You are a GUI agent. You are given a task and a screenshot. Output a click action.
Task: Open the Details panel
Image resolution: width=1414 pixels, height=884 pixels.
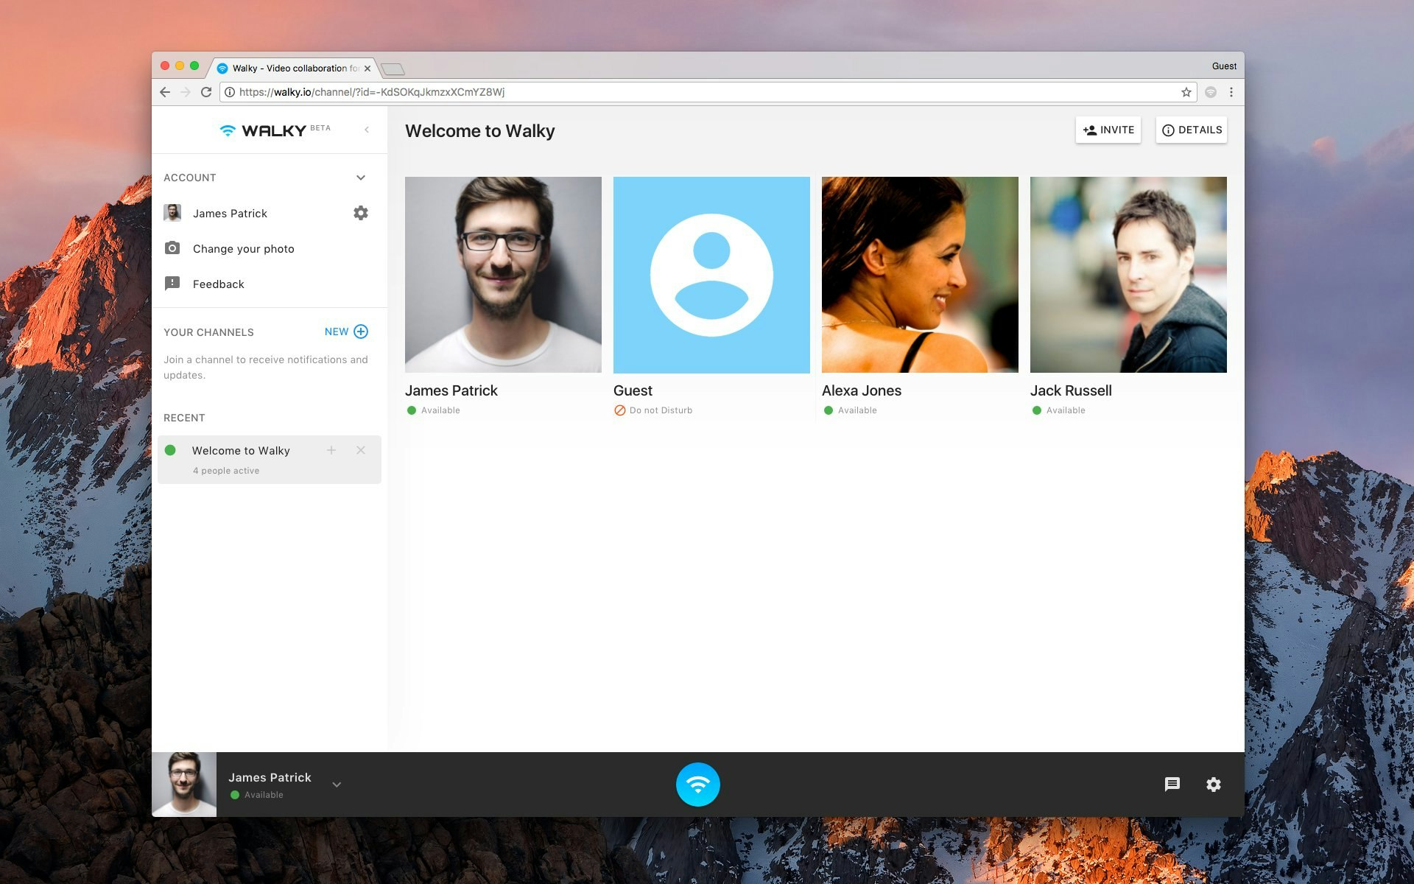tap(1191, 130)
